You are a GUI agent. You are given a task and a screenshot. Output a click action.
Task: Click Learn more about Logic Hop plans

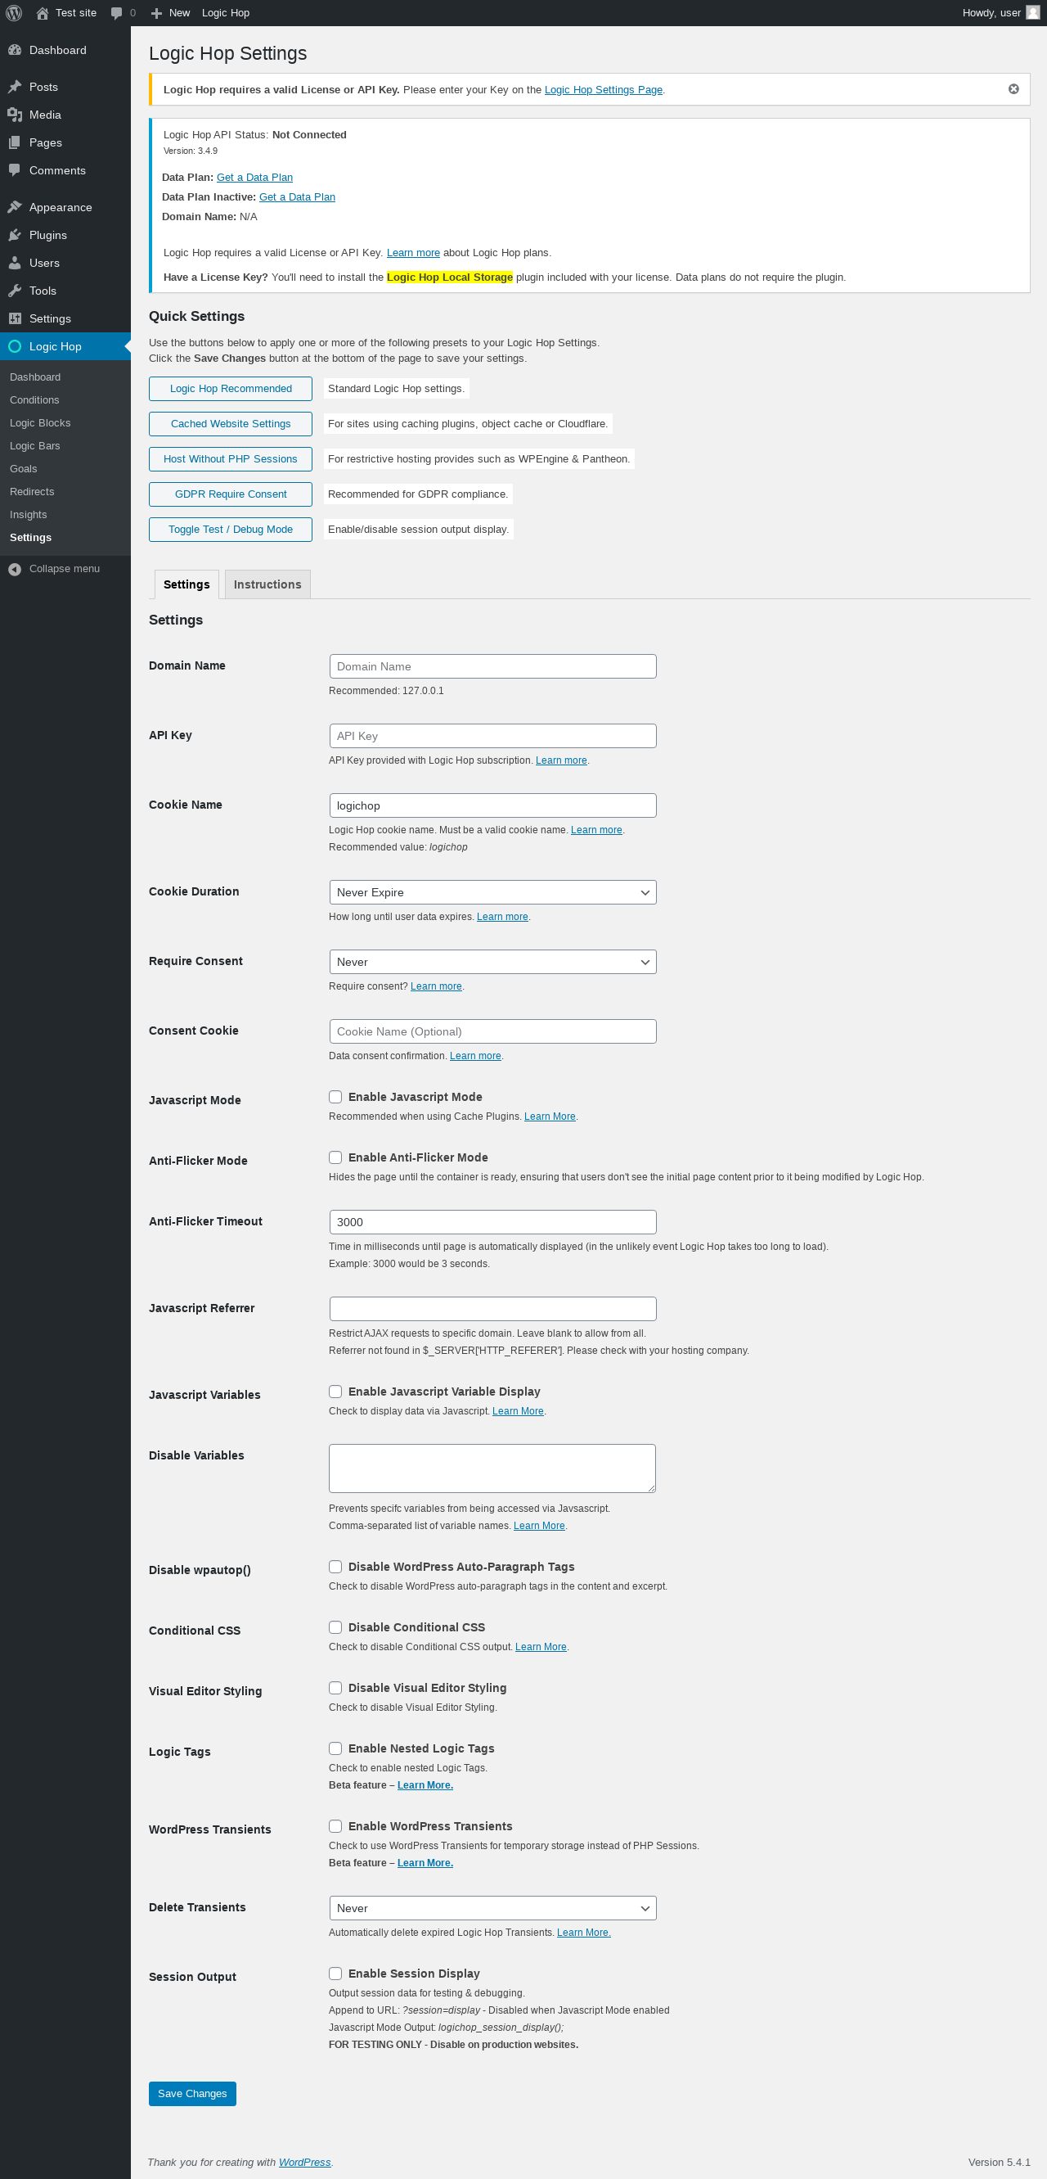tap(413, 253)
